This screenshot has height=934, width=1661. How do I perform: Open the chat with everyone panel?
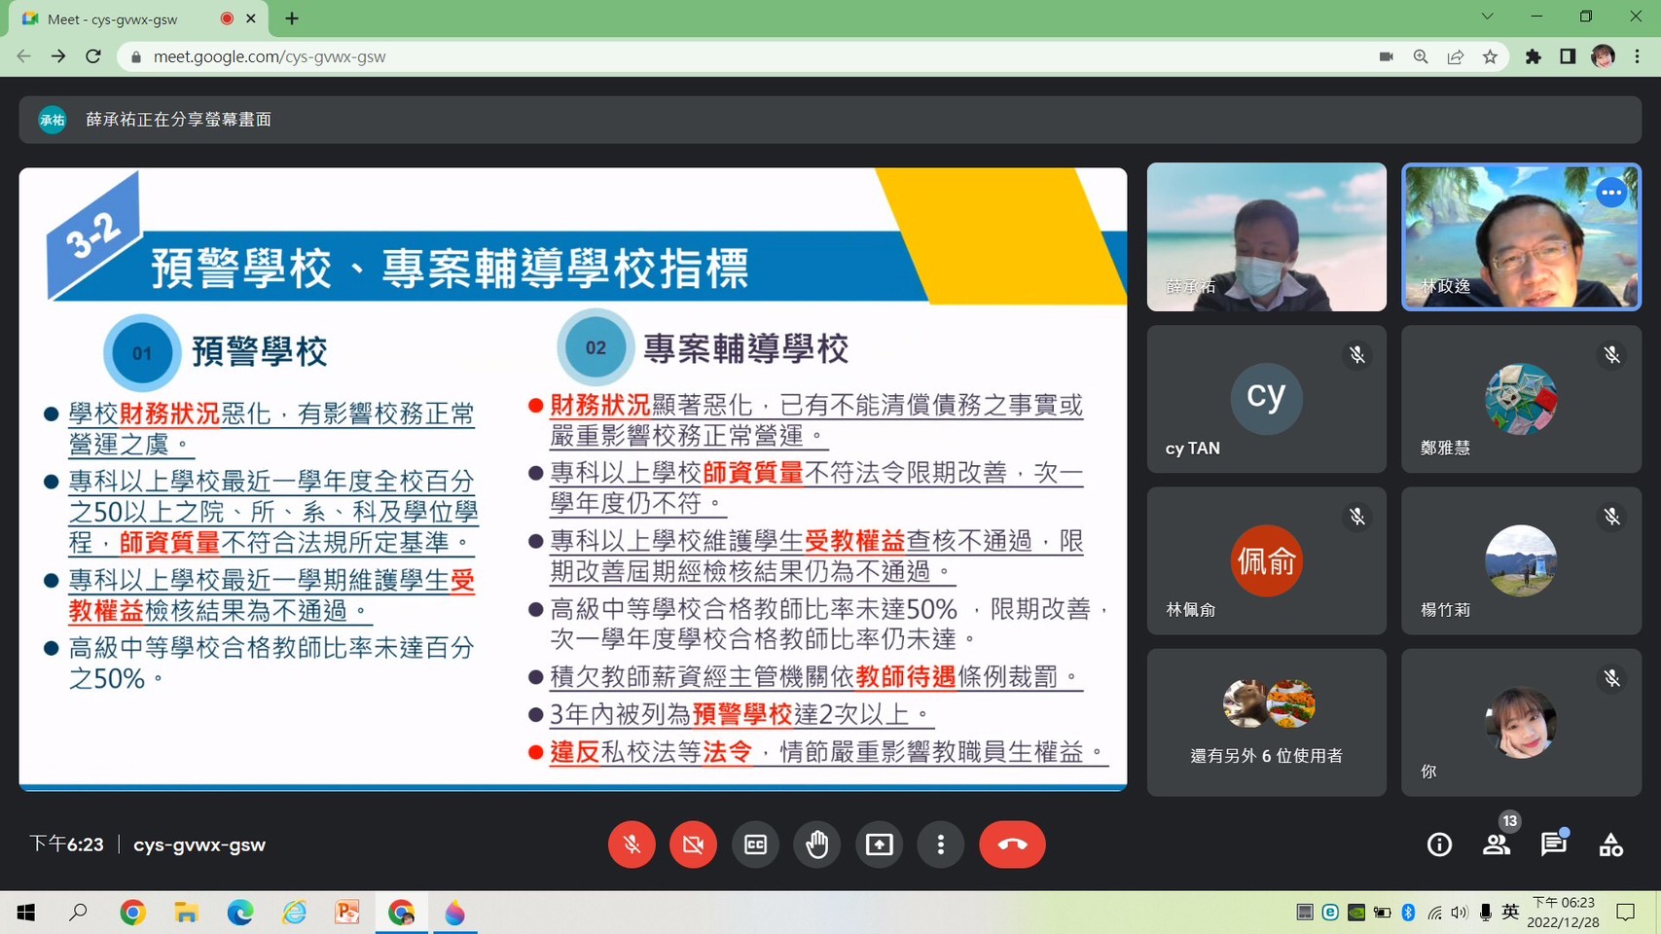pyautogui.click(x=1553, y=844)
